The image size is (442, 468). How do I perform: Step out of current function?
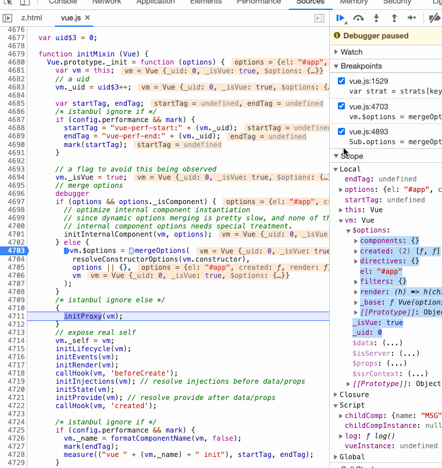394,18
